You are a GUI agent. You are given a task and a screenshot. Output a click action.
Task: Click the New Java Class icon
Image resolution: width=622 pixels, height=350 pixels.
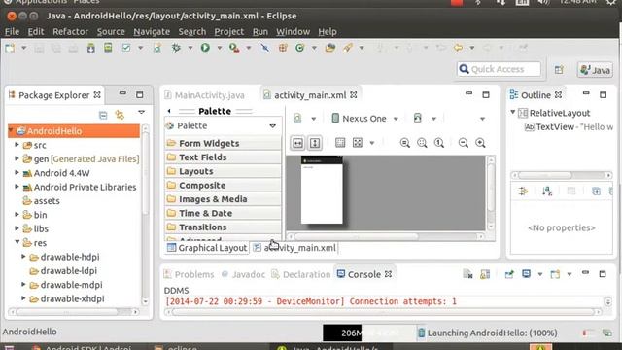point(300,48)
